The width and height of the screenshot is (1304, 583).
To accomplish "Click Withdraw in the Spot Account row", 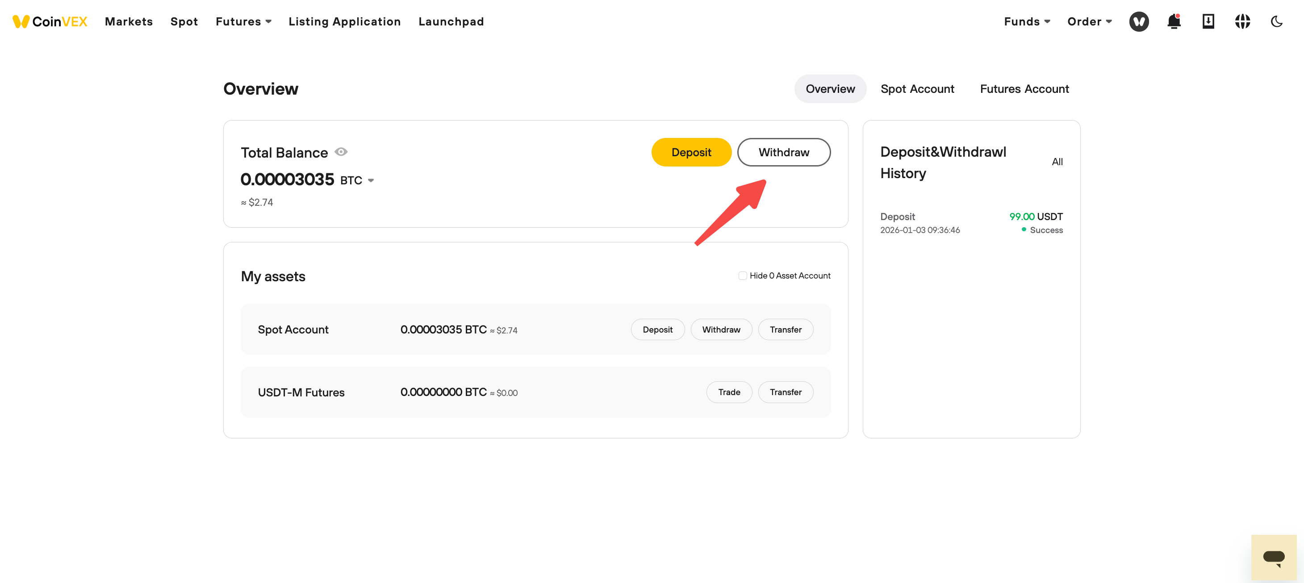I will tap(721, 329).
